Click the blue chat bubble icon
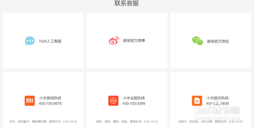The image size is (254, 127). tap(30, 41)
